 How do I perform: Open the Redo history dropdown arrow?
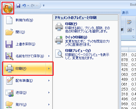[37, 6]
